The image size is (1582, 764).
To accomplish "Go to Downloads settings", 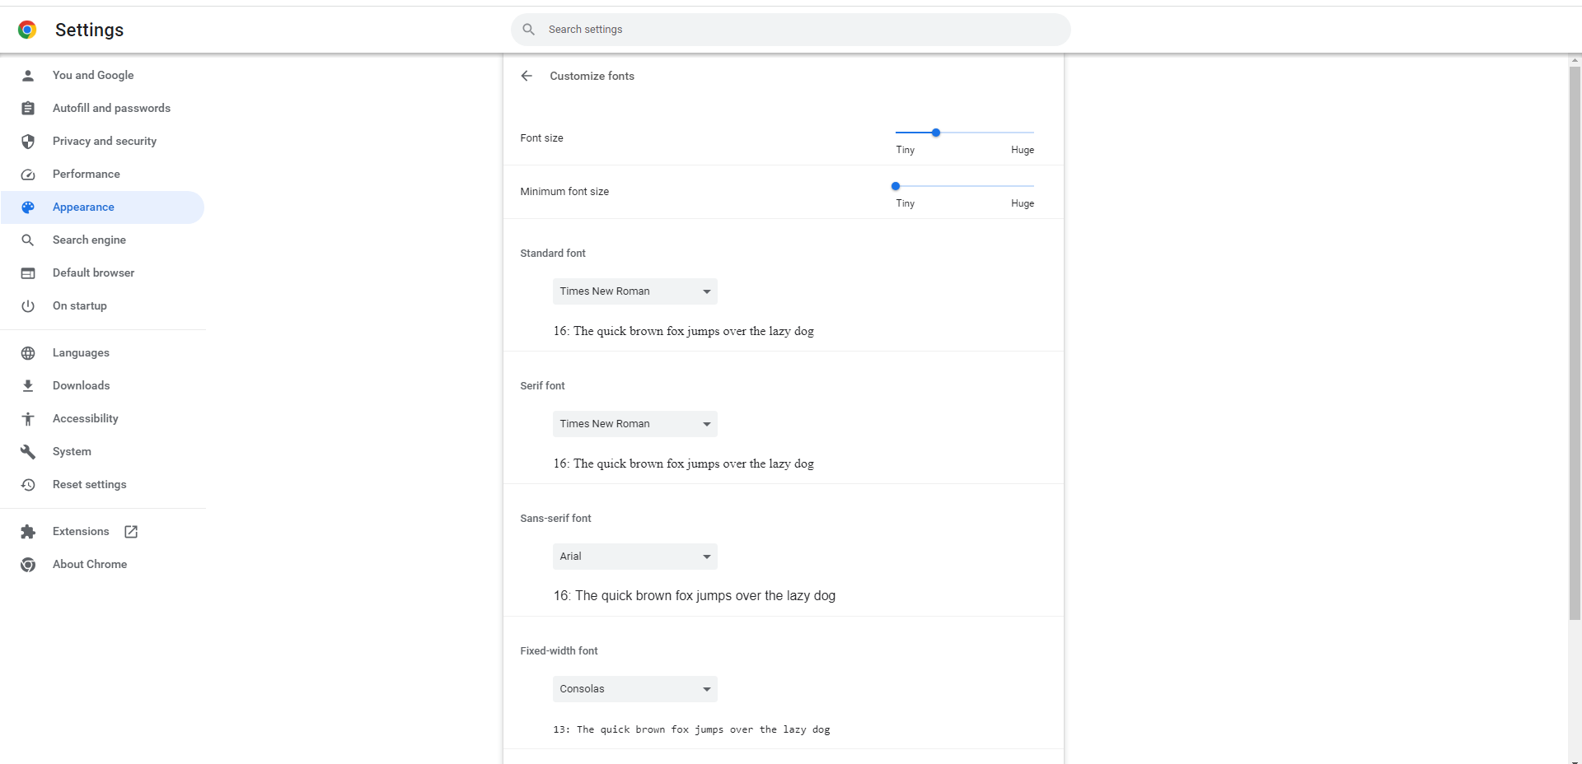I will (103, 385).
